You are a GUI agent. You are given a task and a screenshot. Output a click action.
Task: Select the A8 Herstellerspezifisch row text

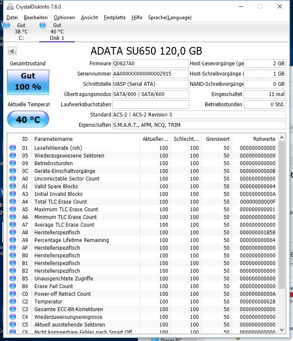click(x=57, y=232)
